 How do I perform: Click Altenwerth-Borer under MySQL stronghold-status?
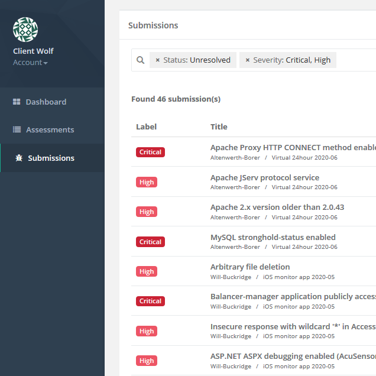(235, 247)
